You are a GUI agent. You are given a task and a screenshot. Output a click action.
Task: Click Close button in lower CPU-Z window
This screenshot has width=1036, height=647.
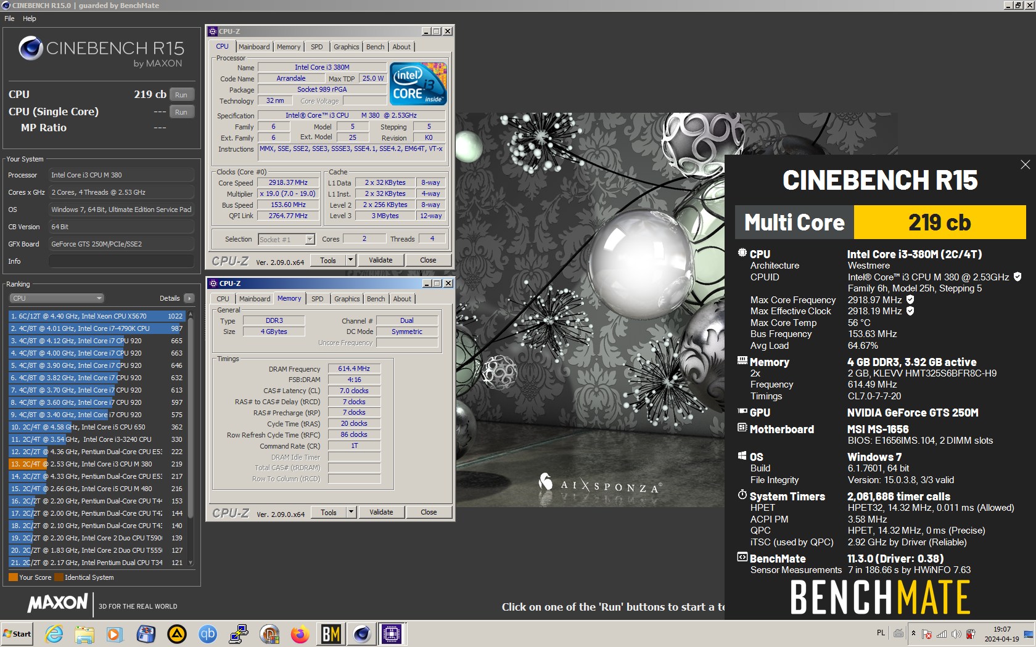(429, 512)
